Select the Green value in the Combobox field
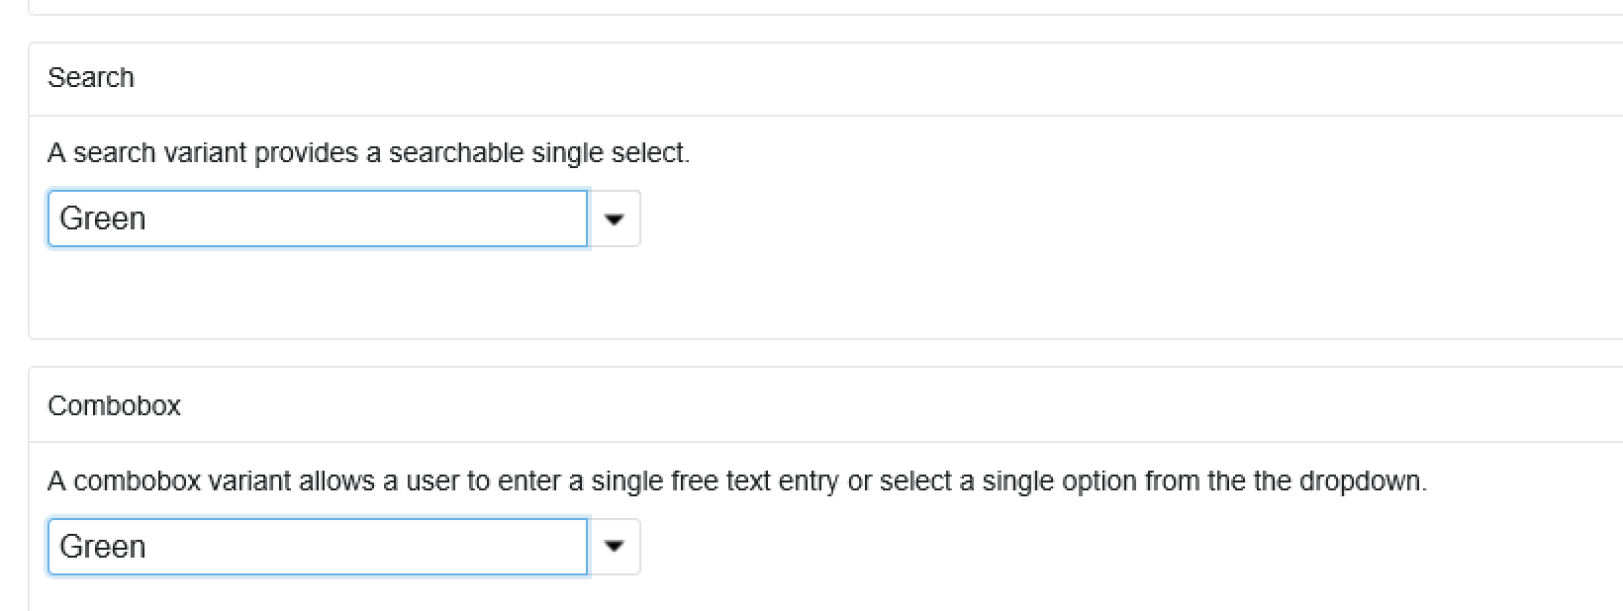 click(103, 546)
